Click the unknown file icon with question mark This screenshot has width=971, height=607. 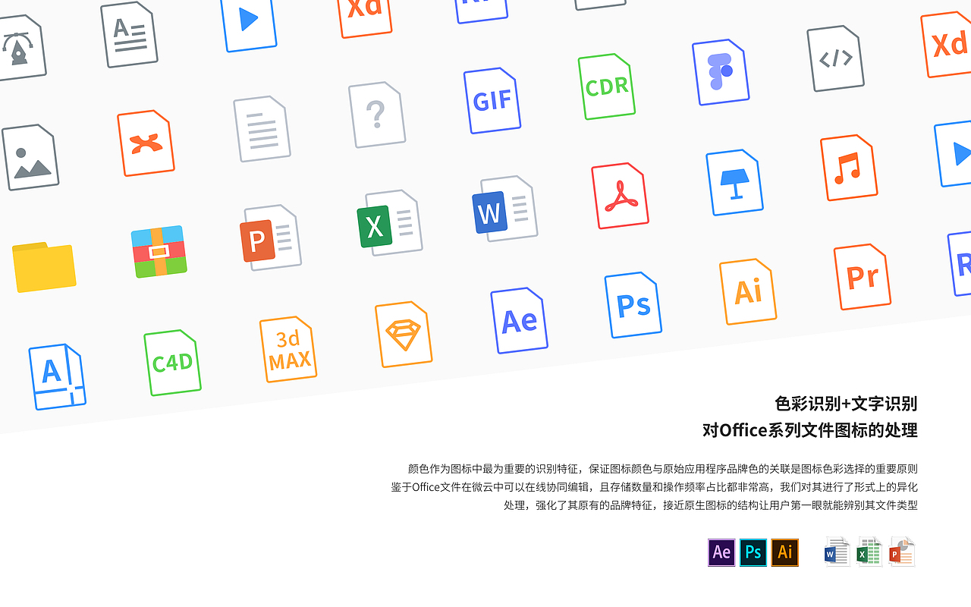coord(377,115)
